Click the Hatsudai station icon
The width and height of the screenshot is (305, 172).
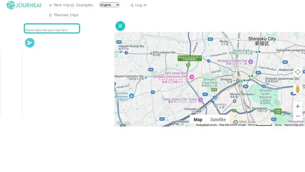point(199,110)
